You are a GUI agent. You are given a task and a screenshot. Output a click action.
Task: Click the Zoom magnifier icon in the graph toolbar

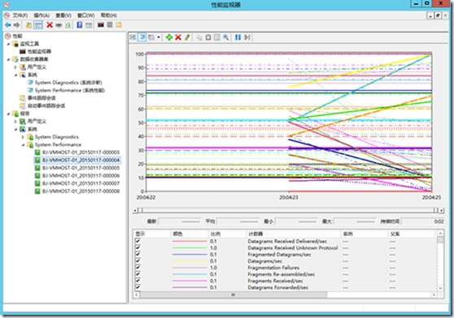[x=226, y=37]
